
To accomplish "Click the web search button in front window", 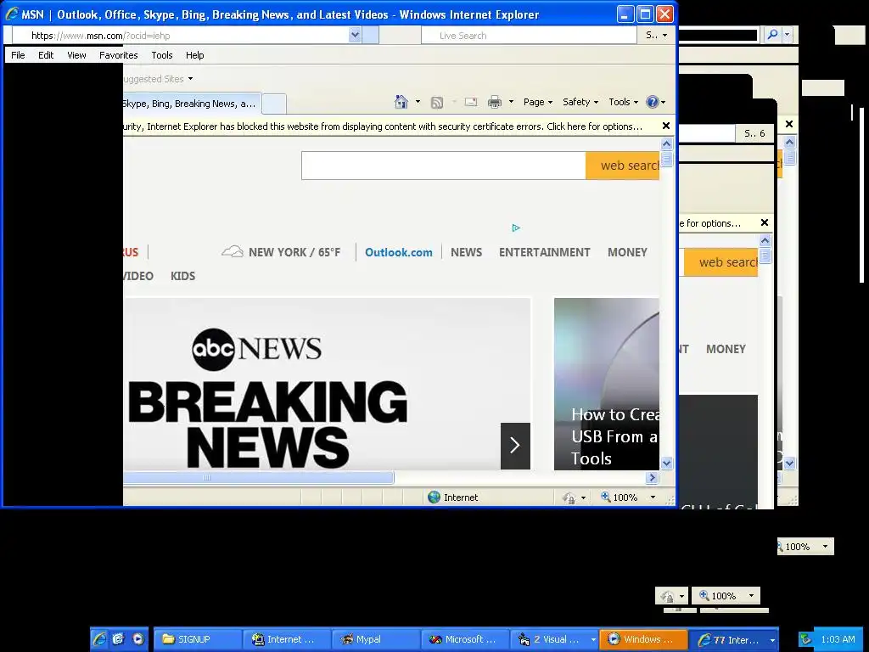I will click(x=623, y=166).
